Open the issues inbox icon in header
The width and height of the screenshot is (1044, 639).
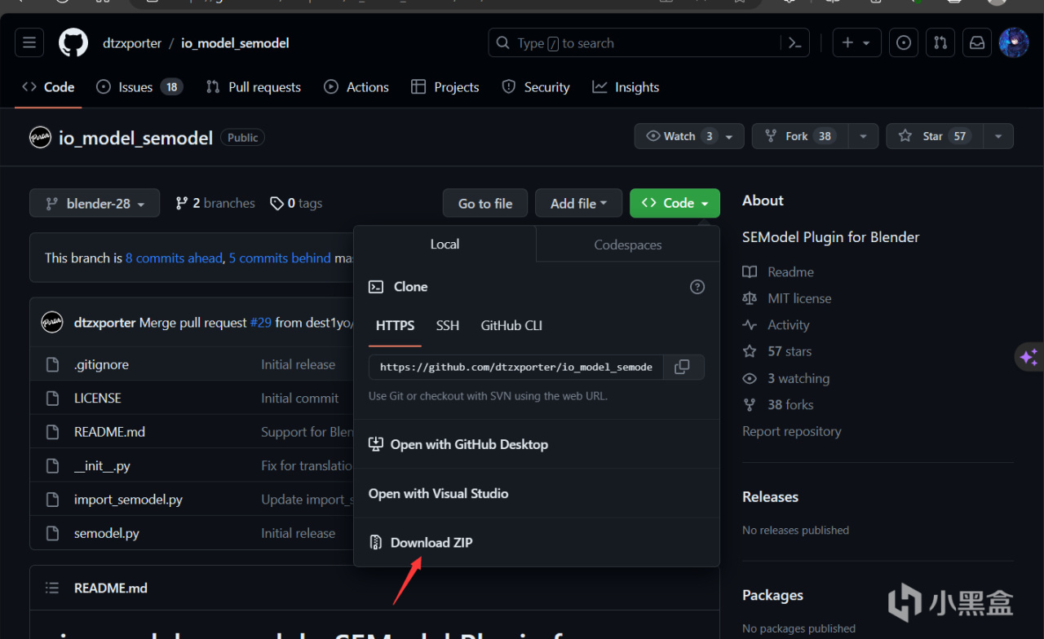click(x=904, y=43)
